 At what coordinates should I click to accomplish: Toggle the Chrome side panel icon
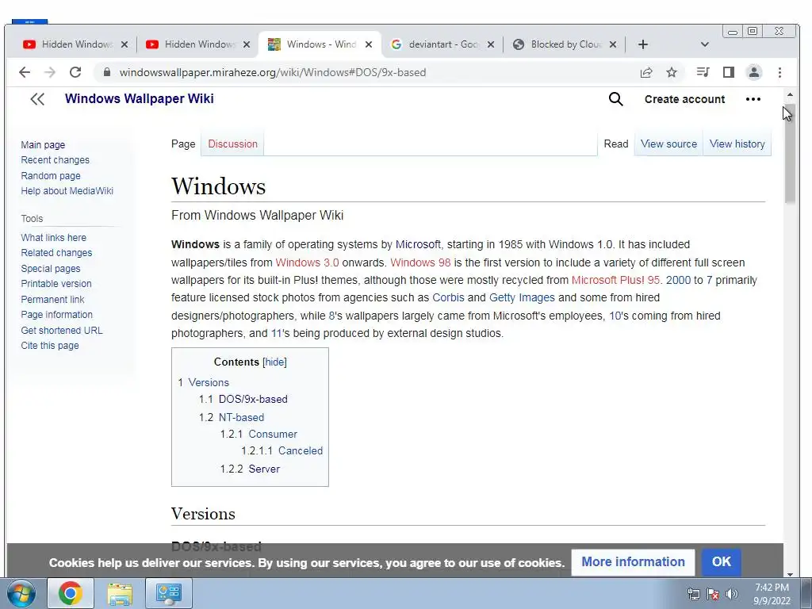[x=729, y=72]
